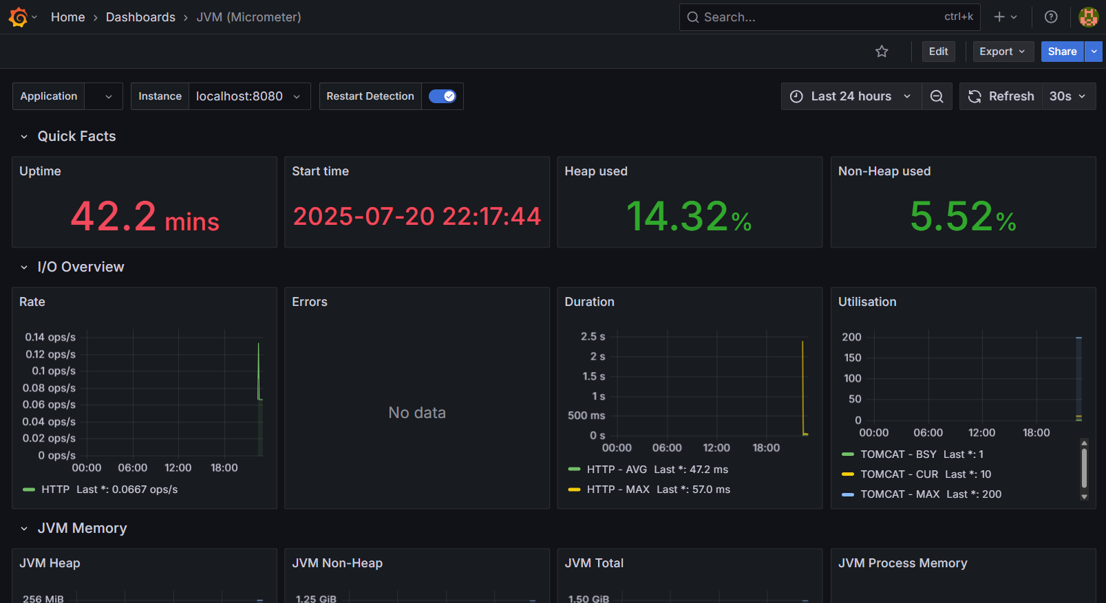The height and width of the screenshot is (603, 1106).
Task: Click the start time 2025-07-20 22:17:44 value
Action: [417, 217]
